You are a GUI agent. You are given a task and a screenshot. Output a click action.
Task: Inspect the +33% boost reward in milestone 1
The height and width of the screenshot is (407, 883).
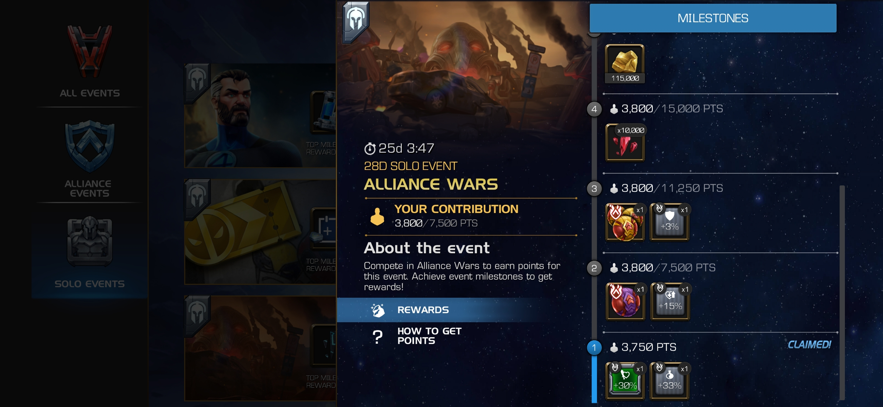670,381
